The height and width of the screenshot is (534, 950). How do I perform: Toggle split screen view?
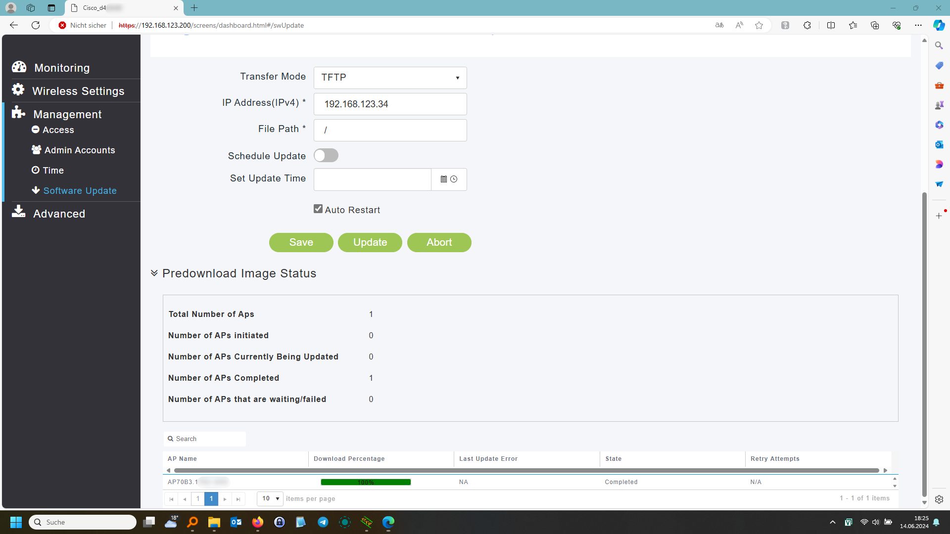[831, 25]
